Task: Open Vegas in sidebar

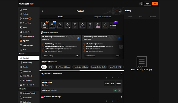Action: pyautogui.click(x=29, y=27)
